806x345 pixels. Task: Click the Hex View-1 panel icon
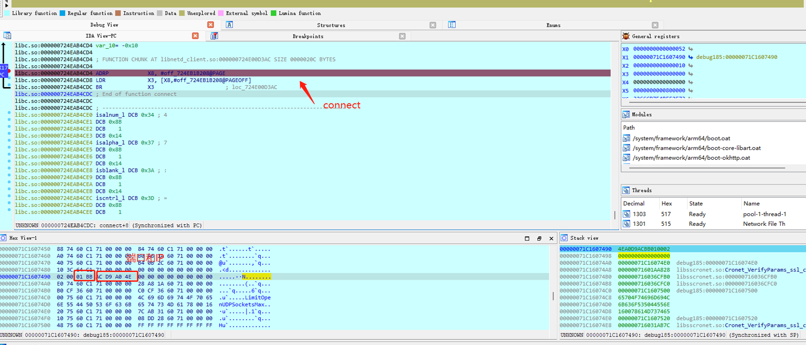[3, 238]
